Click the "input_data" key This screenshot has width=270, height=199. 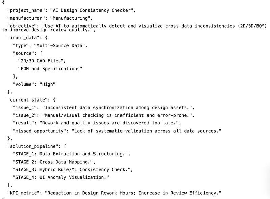point(24,38)
